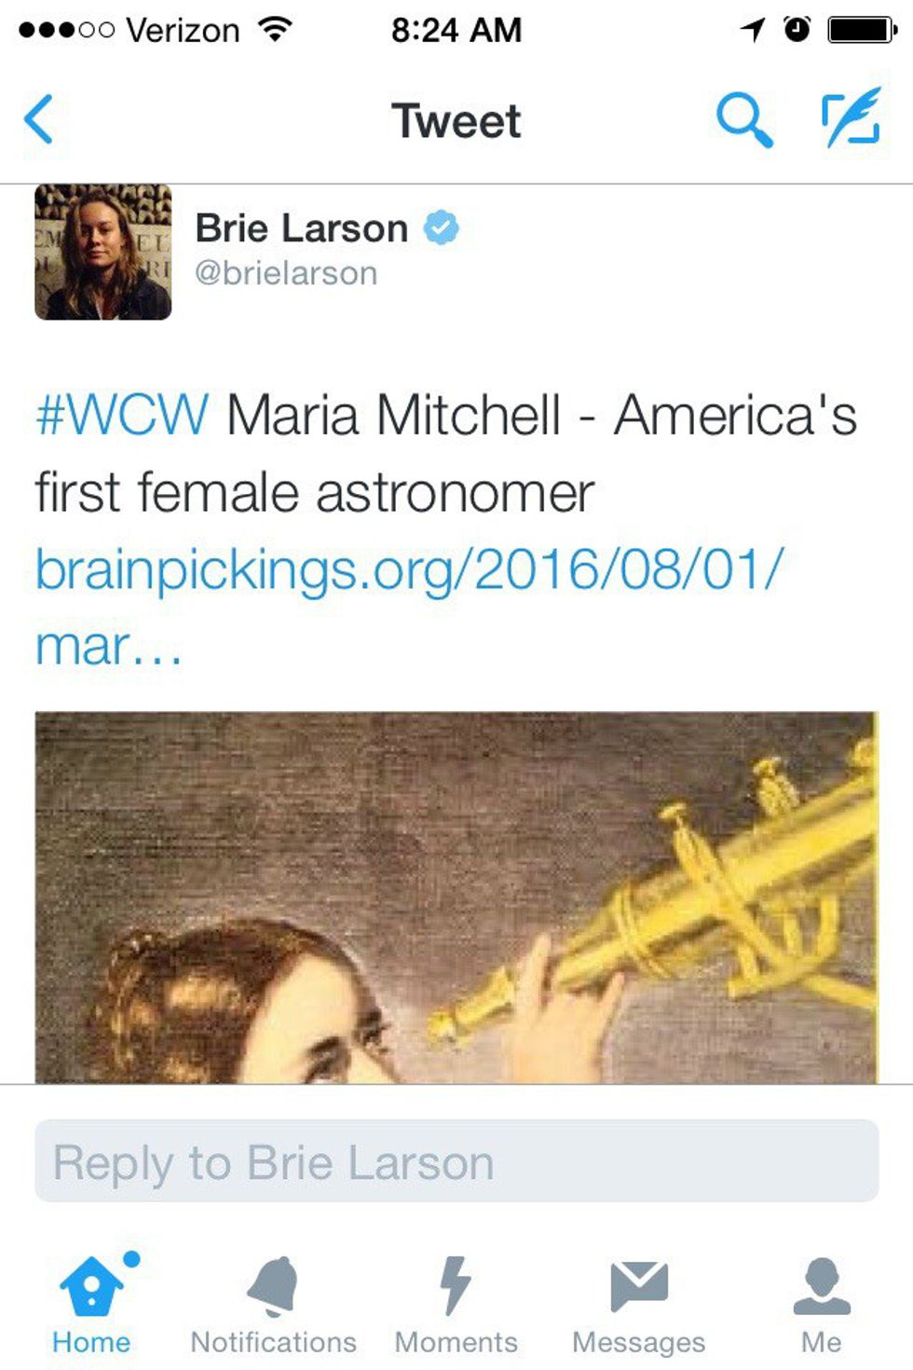Screen dimensions: 913x1370
Task: Focus the Reply to Brie Larson field
Action: [456, 1161]
